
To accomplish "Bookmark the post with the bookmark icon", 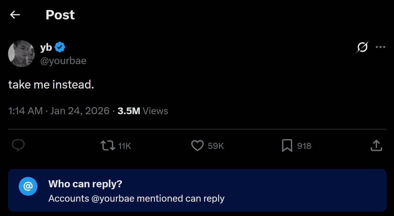I will (x=287, y=146).
